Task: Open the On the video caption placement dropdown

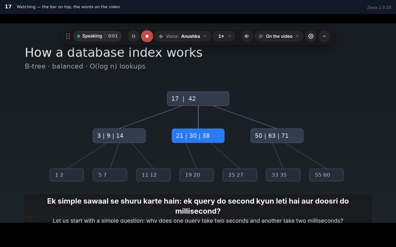Action: (279, 36)
